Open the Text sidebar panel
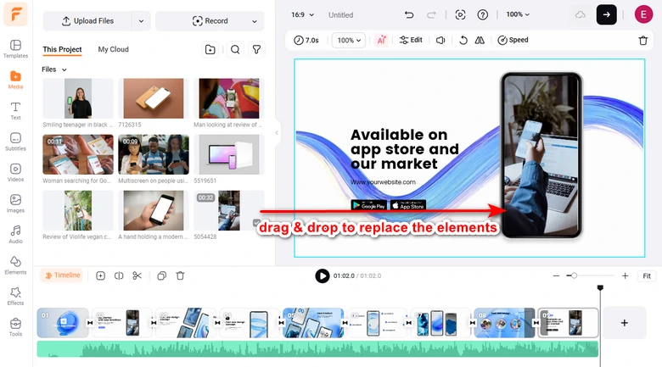The image size is (662, 367). [x=15, y=111]
